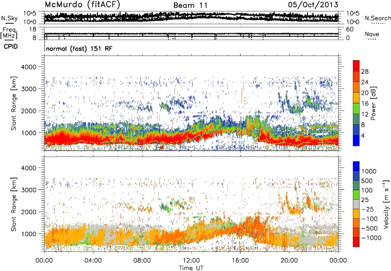Click power colorbar segment between 24 and 28

pyautogui.click(x=356, y=76)
